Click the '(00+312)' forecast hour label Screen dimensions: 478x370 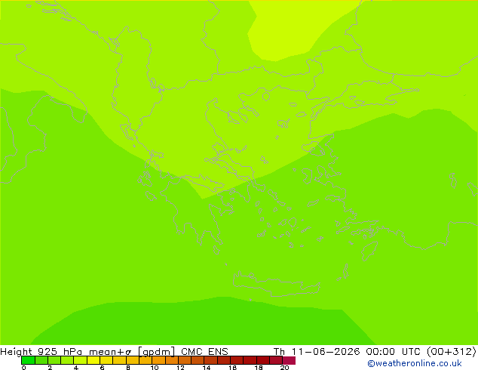tap(451, 351)
